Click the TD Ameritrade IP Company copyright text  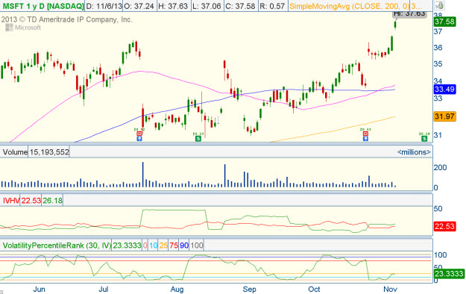[66, 19]
